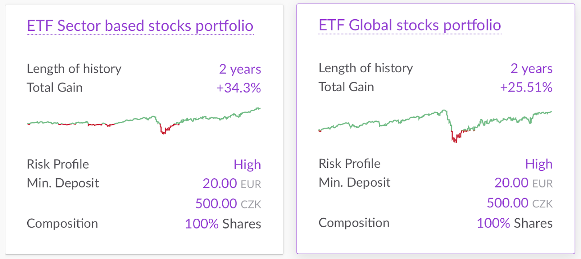
Task: Select 20.00 EUR deposit in sector card
Action: pyautogui.click(x=232, y=183)
